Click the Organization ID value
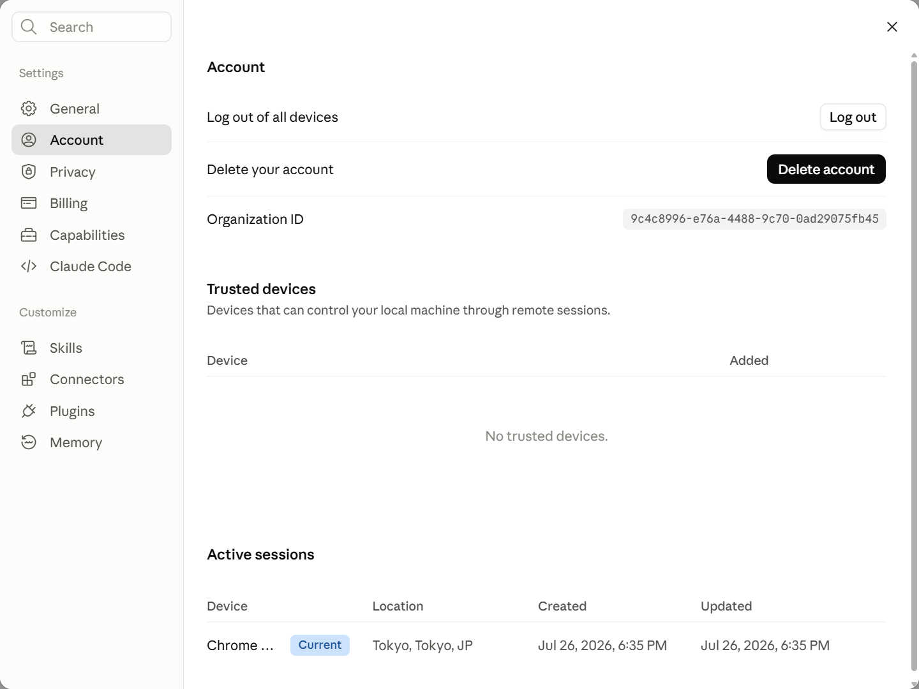 pyautogui.click(x=754, y=219)
